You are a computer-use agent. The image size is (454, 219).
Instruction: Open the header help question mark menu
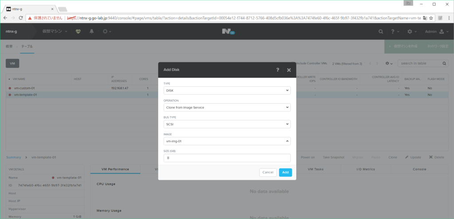(395, 31)
